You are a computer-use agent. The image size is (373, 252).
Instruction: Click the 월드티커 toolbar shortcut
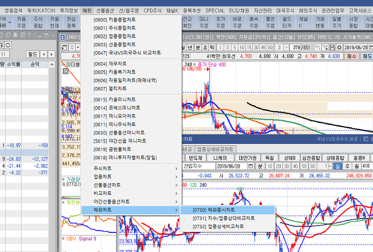[x=286, y=22]
